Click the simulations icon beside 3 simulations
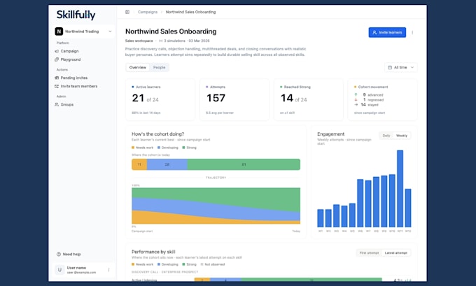The width and height of the screenshot is (476, 286). [160, 41]
